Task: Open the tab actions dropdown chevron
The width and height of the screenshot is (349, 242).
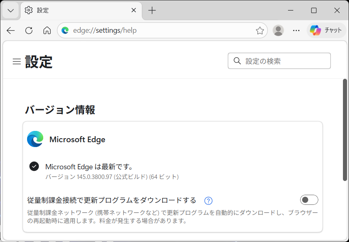Action: point(11,11)
